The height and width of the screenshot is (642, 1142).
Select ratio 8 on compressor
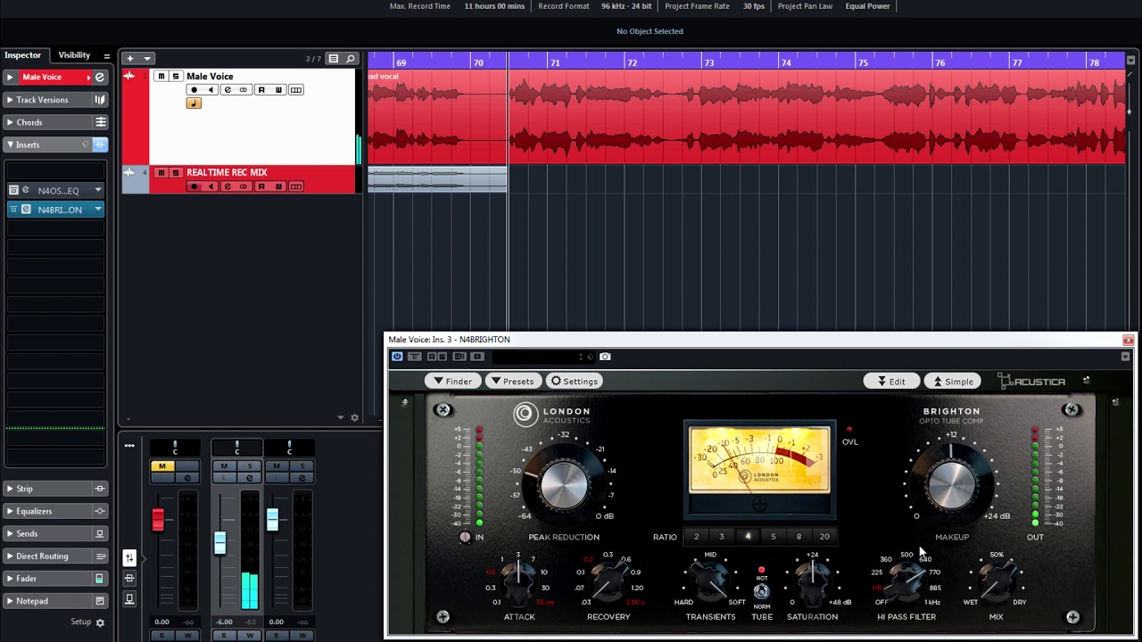[799, 537]
